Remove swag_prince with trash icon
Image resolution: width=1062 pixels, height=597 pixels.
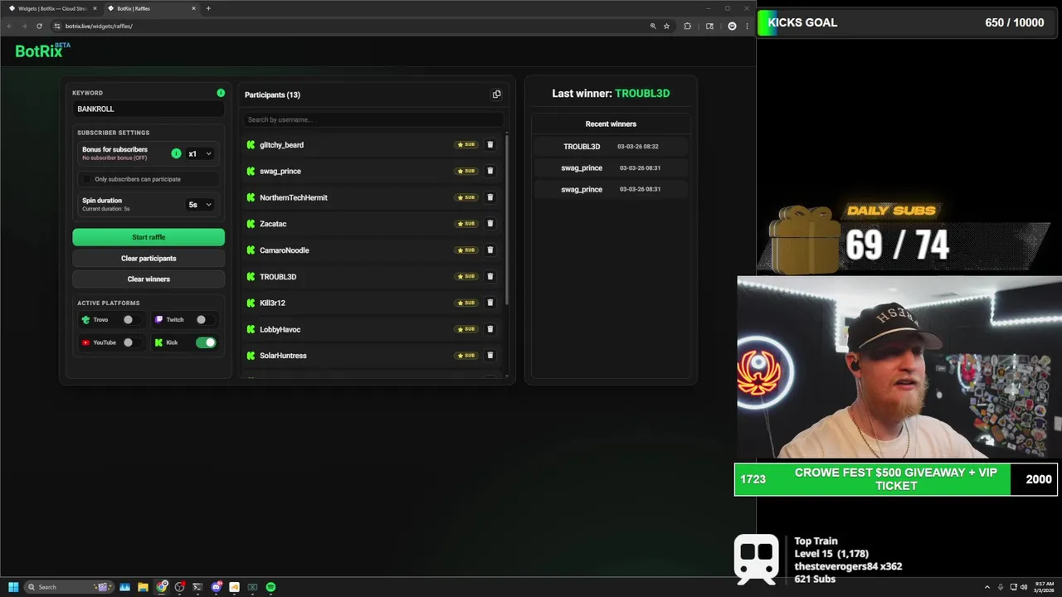pyautogui.click(x=490, y=171)
